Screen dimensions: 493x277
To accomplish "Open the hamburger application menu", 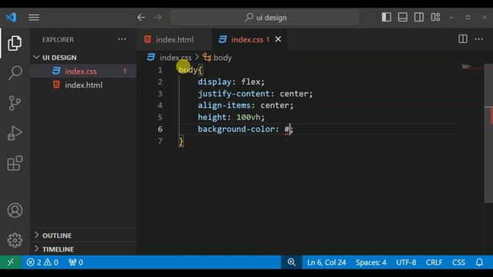I will point(34,17).
